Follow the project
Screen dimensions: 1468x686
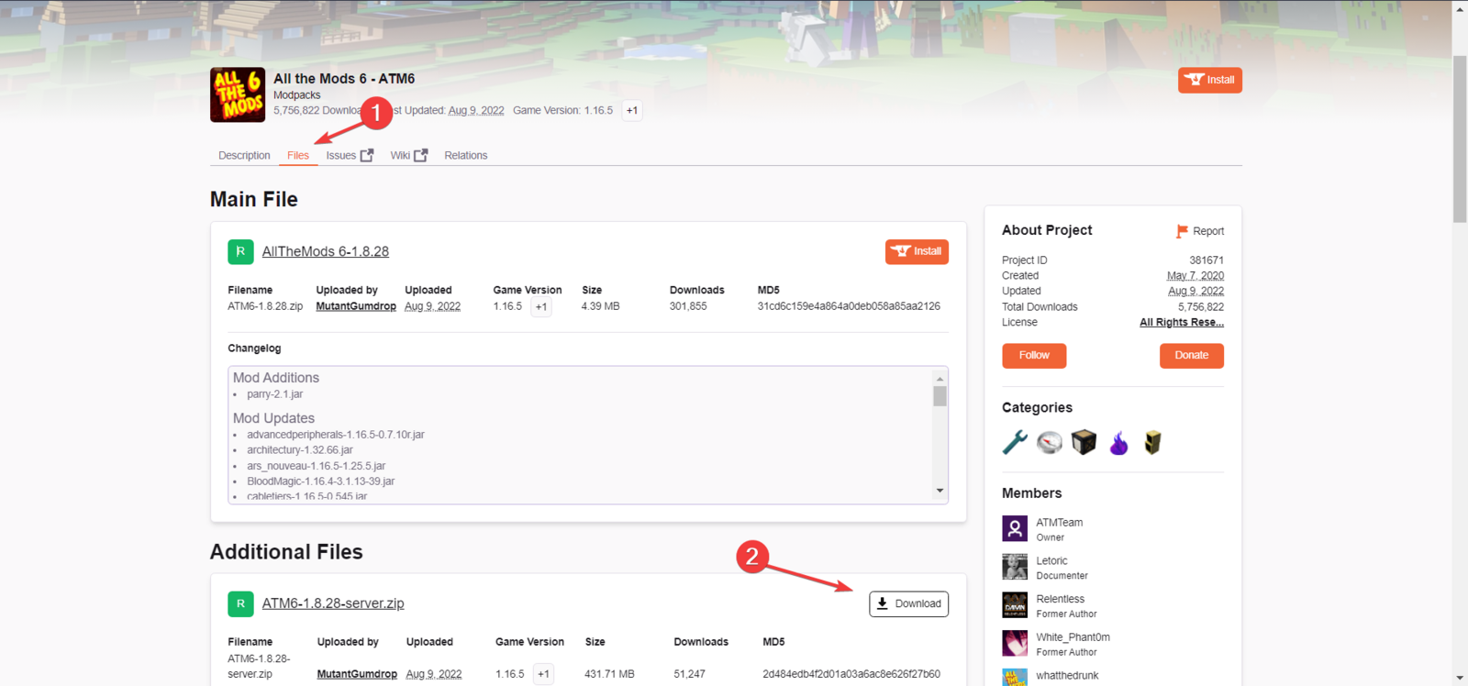[1034, 356]
